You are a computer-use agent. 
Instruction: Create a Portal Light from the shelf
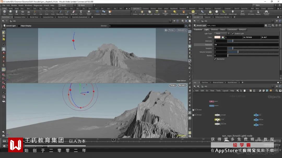[x=224, y=12]
